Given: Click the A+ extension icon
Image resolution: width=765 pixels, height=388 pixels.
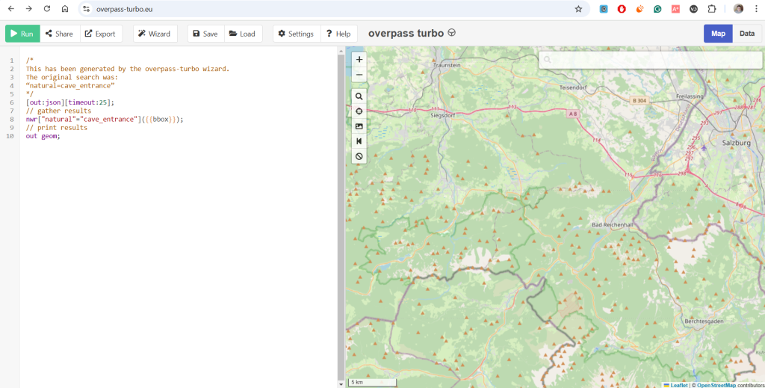Looking at the screenshot, I should [675, 9].
